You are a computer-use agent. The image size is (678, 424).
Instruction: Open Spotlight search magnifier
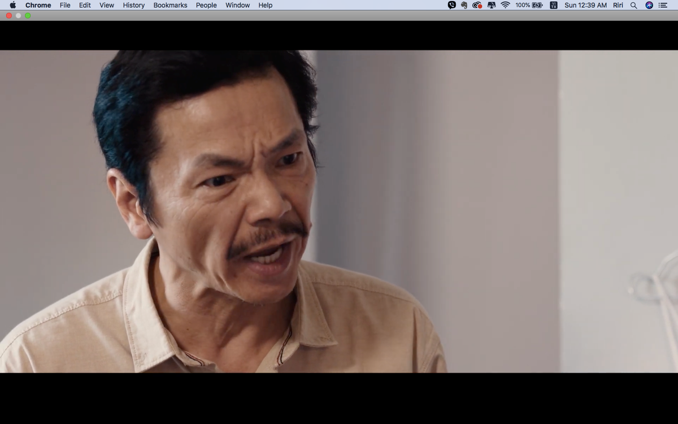[633, 5]
